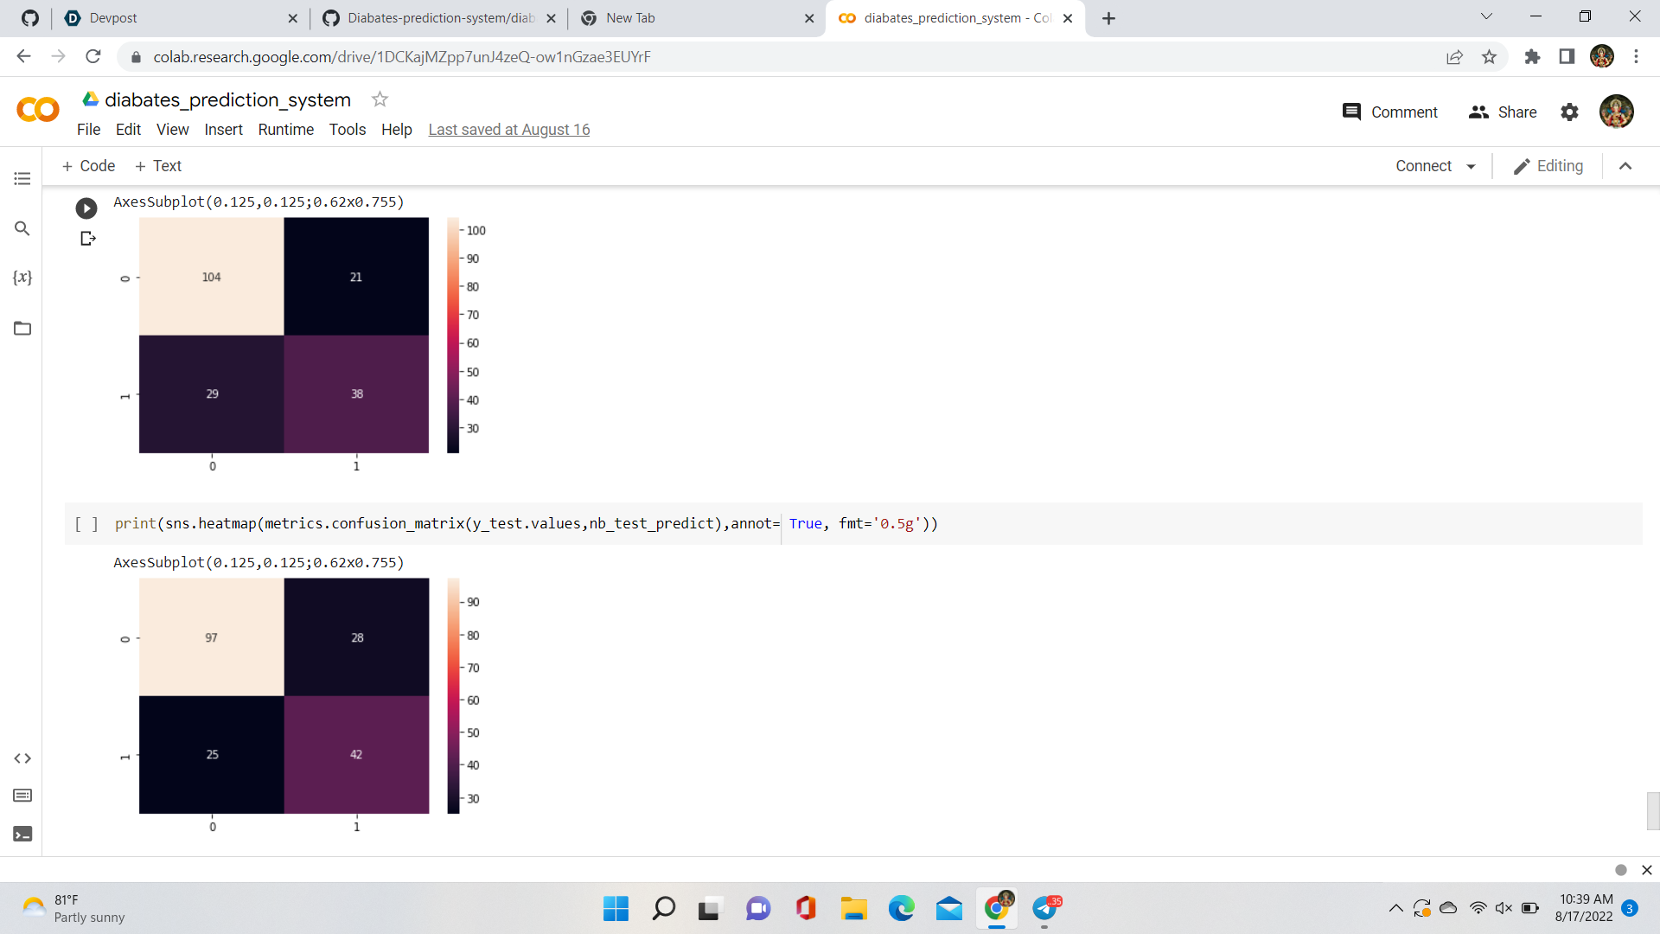The width and height of the screenshot is (1660, 934).
Task: Click the Last saved at August 16 link
Action: click(508, 130)
